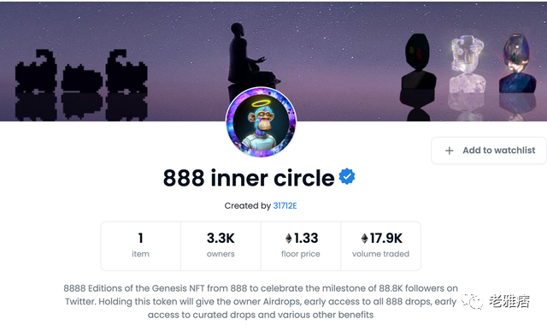547x325 pixels.
Task: Click the Ethereum icon beside 17.9K
Action: [364, 239]
